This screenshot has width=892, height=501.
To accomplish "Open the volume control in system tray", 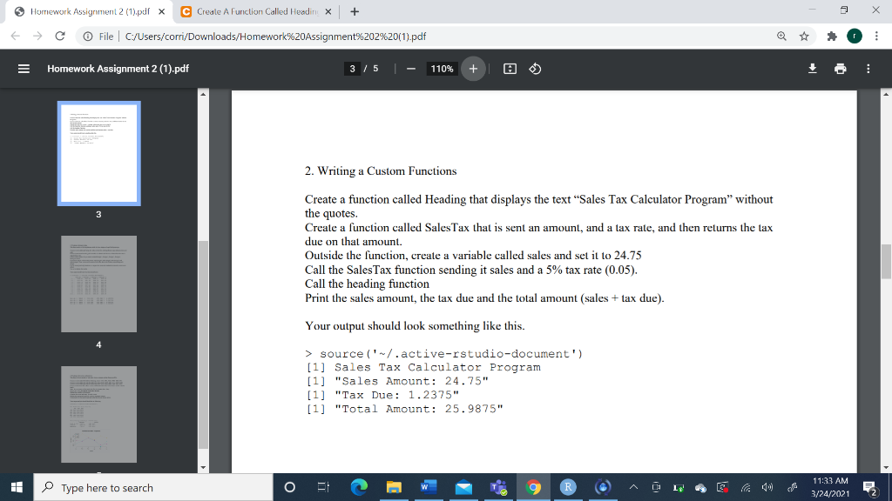I will (767, 487).
